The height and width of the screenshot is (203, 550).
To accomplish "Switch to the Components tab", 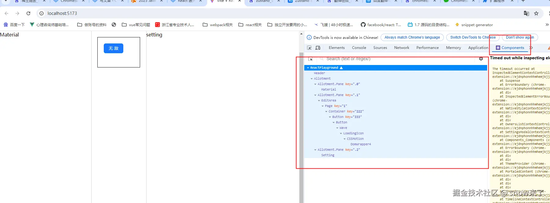I will pyautogui.click(x=510, y=48).
